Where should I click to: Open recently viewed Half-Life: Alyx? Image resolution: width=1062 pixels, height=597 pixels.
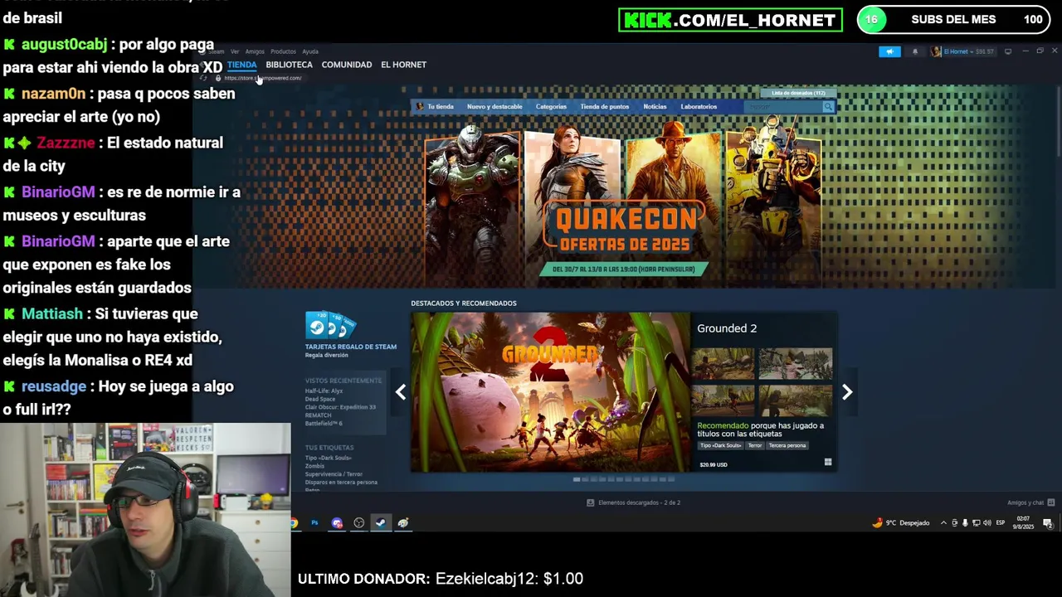click(x=324, y=391)
